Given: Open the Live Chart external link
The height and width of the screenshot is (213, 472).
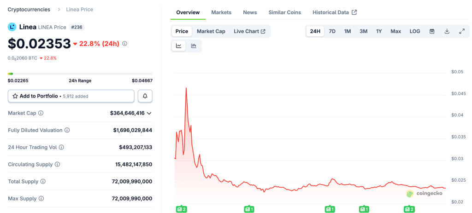Looking at the screenshot, I should click(x=249, y=31).
